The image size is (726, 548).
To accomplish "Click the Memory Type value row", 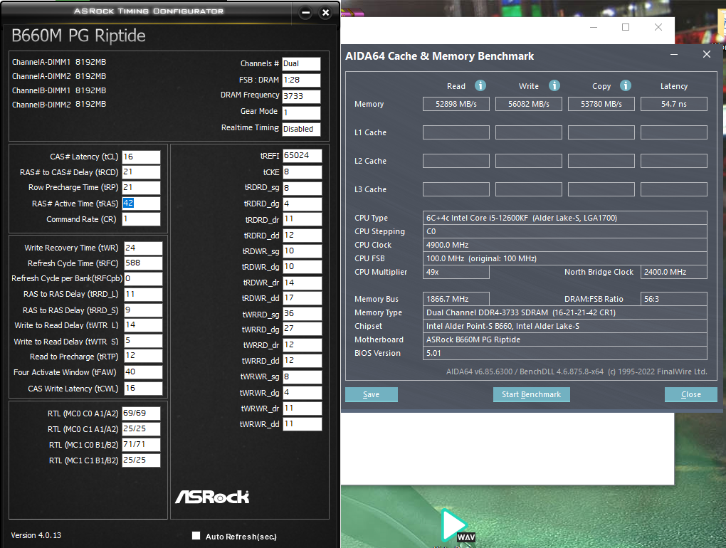I will [565, 312].
